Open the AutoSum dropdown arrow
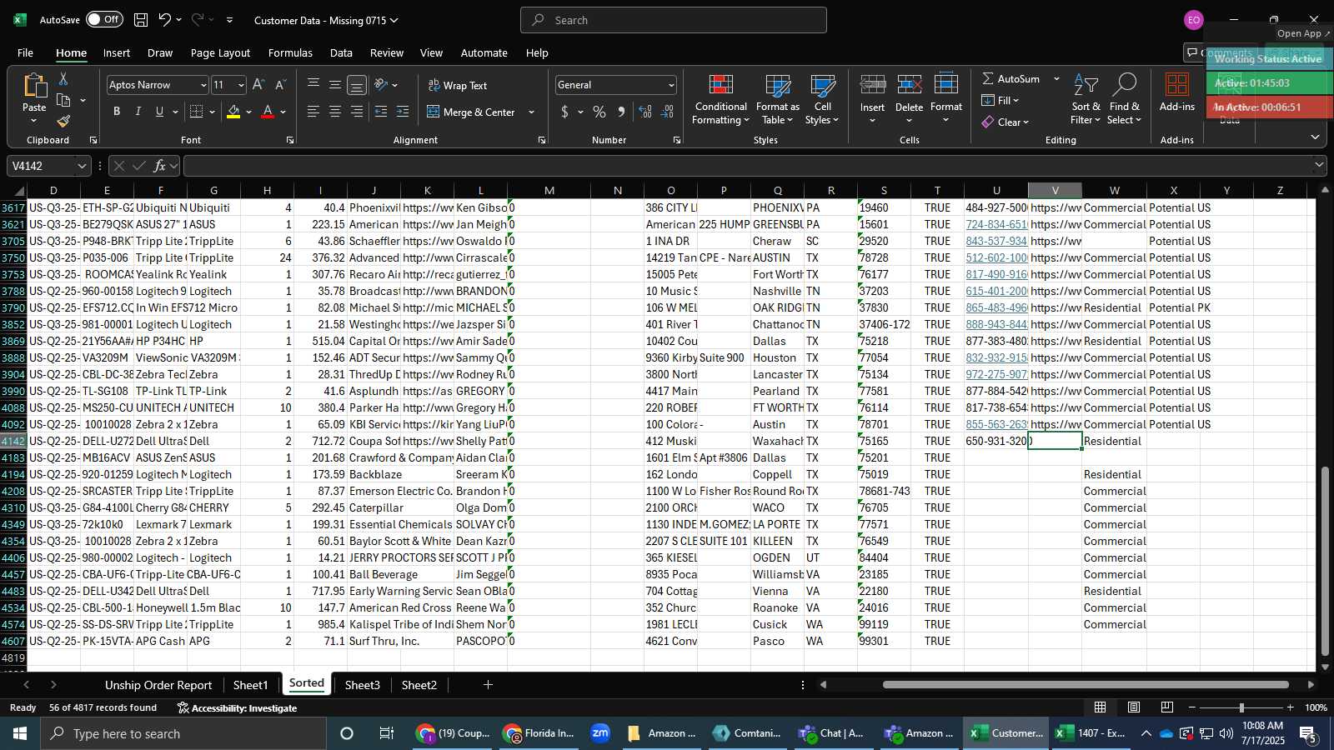 [x=1056, y=78]
